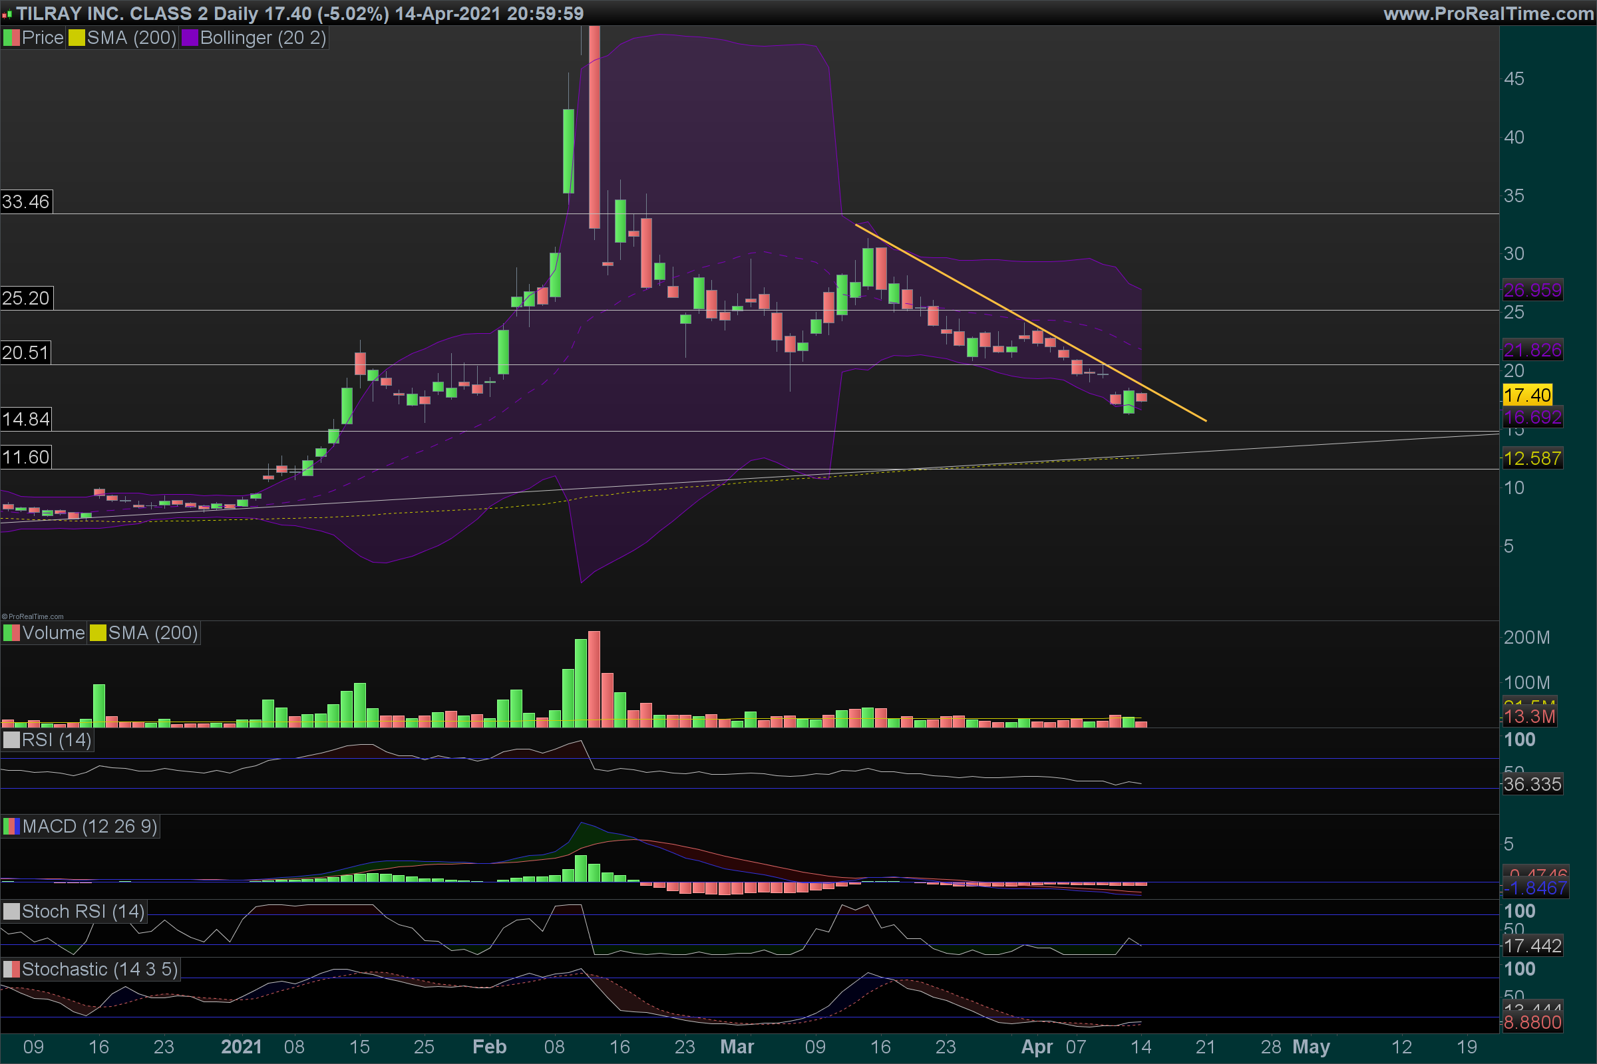
Task: Click the gray RSI (14) legend icon
Action: click(11, 739)
